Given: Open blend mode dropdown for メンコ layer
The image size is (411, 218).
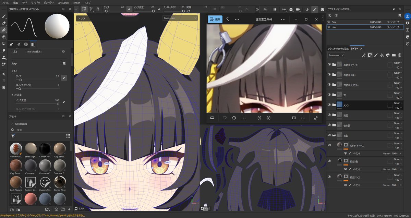Looking at the screenshot, I should [397, 103].
